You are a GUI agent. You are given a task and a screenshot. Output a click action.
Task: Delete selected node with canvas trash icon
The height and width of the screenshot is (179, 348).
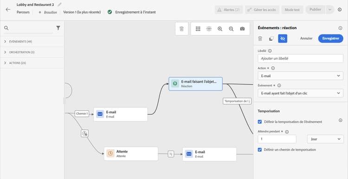[x=181, y=29]
